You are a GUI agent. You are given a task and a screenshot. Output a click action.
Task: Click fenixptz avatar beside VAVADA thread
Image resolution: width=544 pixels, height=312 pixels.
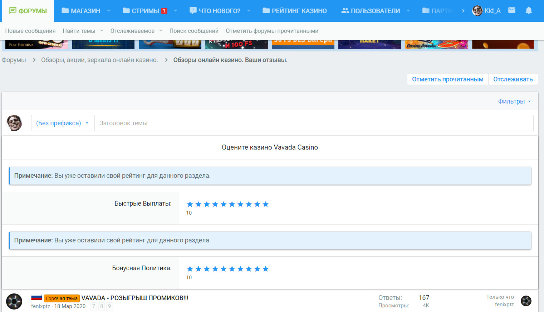pyautogui.click(x=14, y=301)
